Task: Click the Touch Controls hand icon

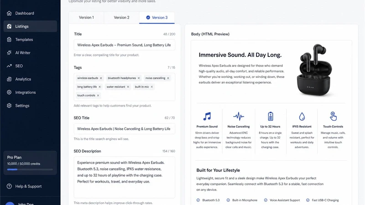Action: point(333,116)
